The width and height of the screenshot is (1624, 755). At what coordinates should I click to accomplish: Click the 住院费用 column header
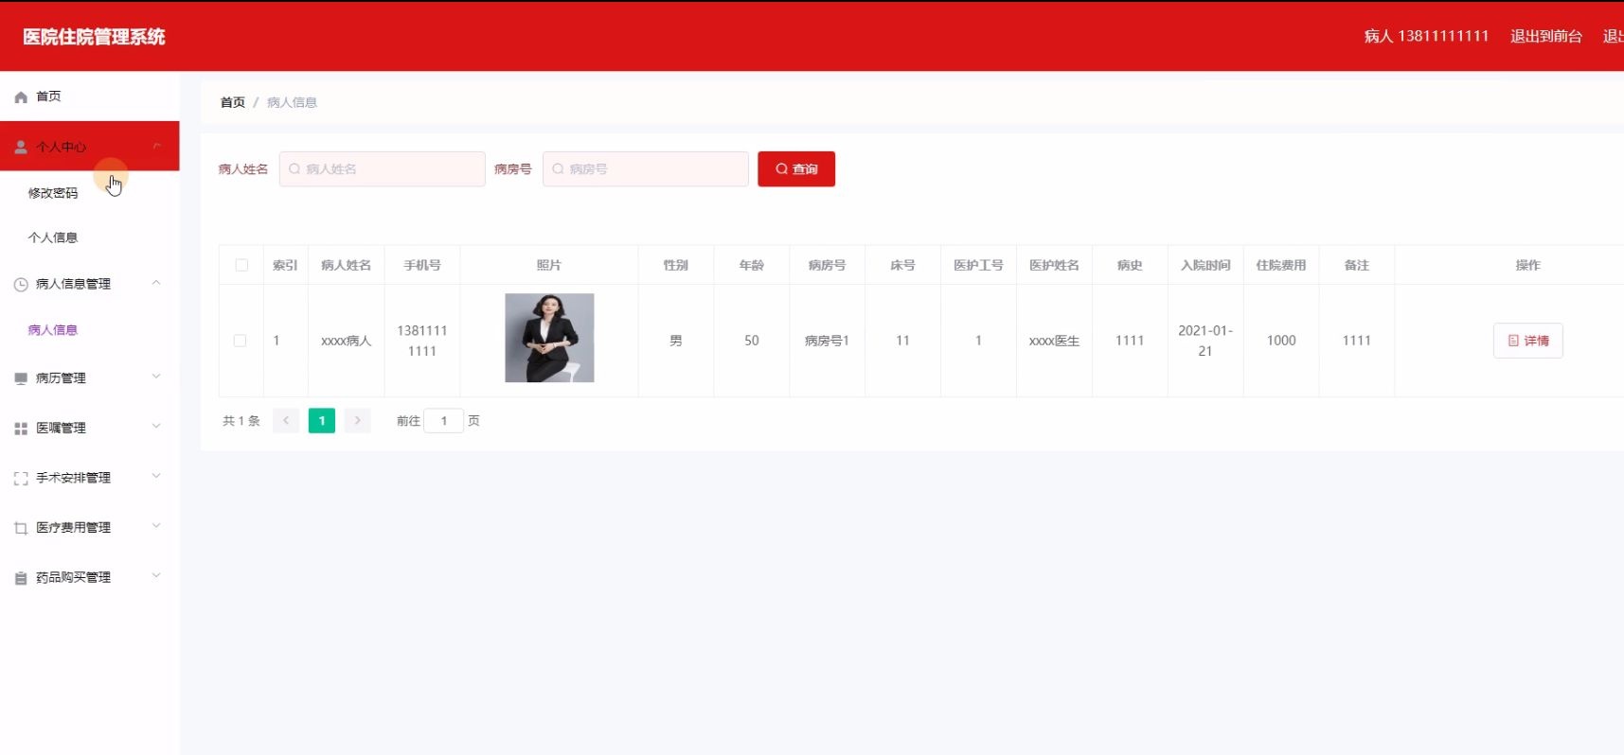(1281, 266)
